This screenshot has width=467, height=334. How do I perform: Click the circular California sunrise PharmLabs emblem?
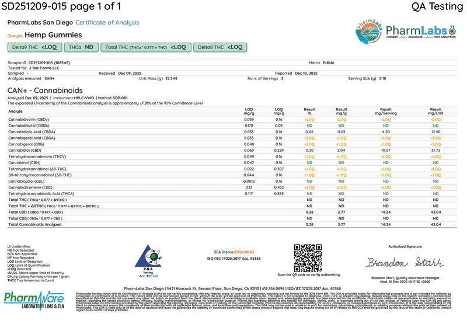click(x=369, y=32)
